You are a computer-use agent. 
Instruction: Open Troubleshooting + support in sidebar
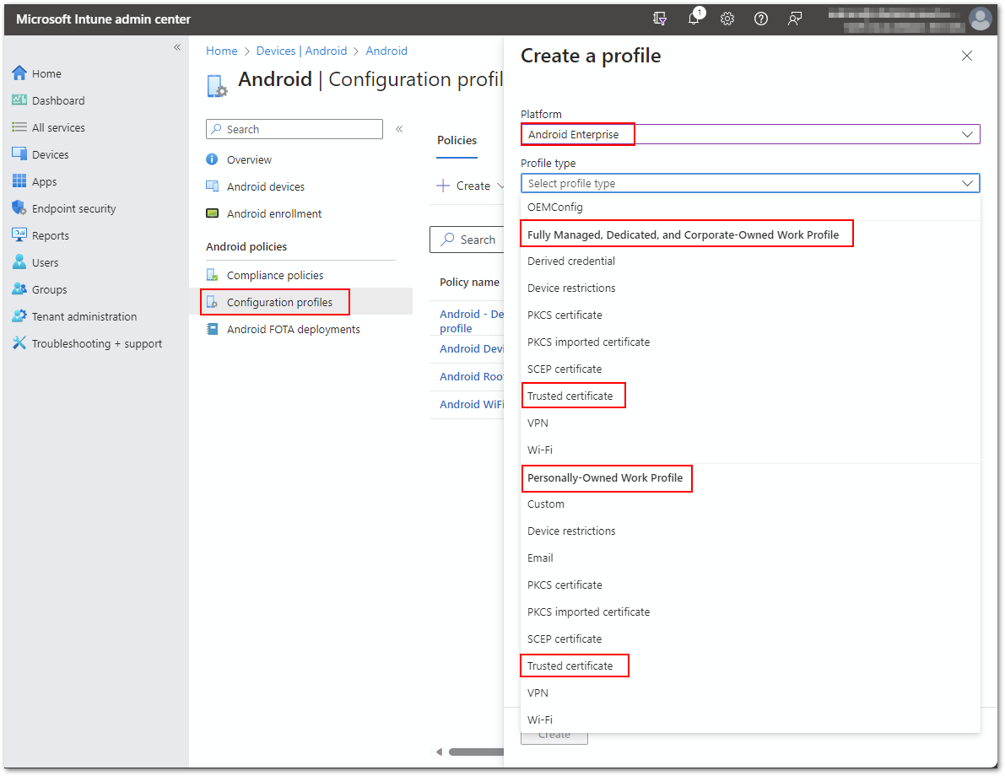point(96,343)
